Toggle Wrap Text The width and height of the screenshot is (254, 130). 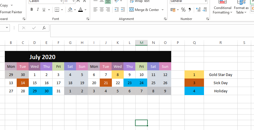(x=140, y=1)
